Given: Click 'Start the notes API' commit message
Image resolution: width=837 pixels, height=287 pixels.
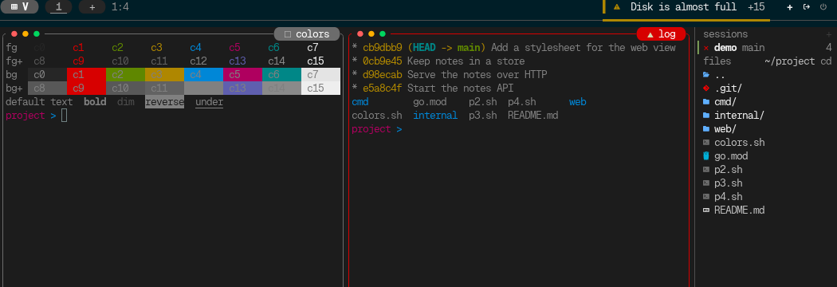Looking at the screenshot, I should coord(460,88).
